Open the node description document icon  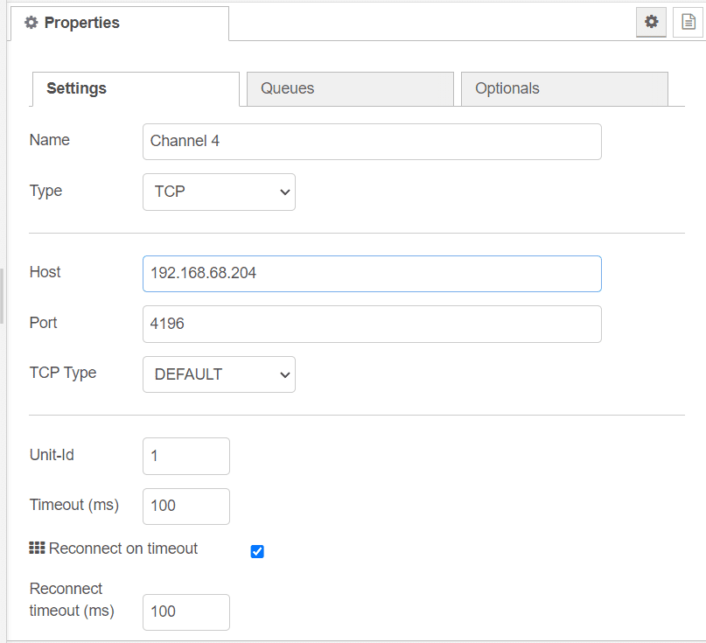click(688, 22)
